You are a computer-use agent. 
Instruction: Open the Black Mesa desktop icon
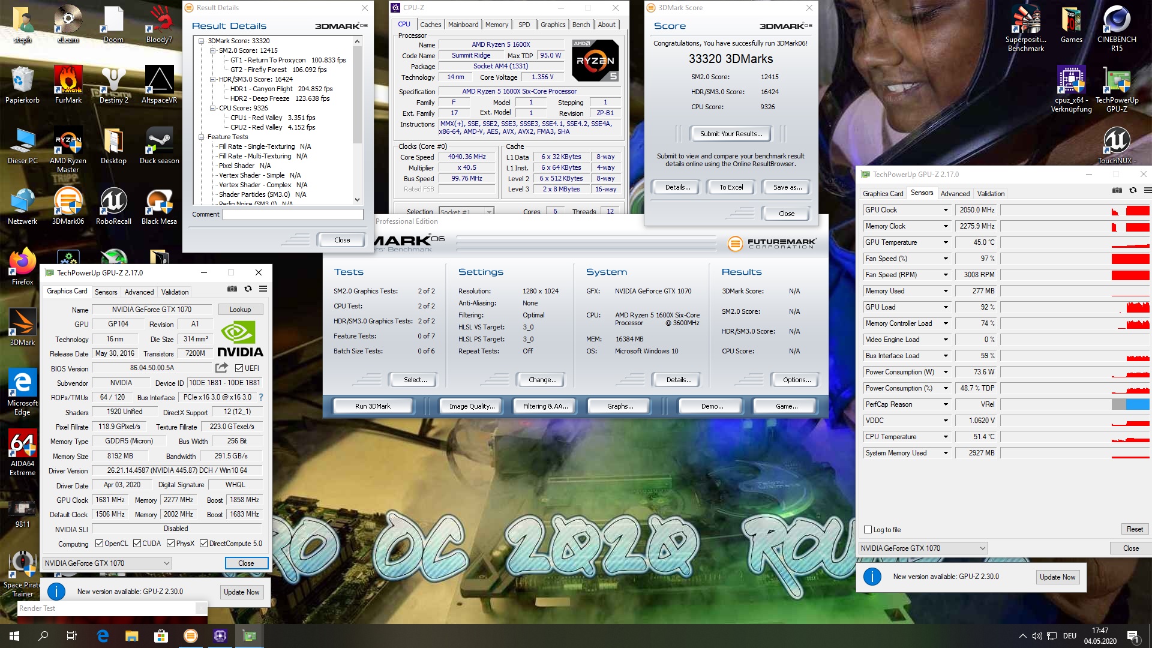tap(159, 206)
